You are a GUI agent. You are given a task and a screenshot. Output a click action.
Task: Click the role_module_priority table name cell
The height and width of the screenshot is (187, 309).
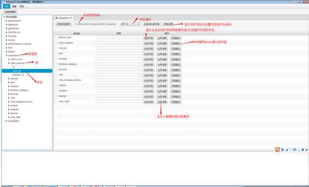(70, 80)
